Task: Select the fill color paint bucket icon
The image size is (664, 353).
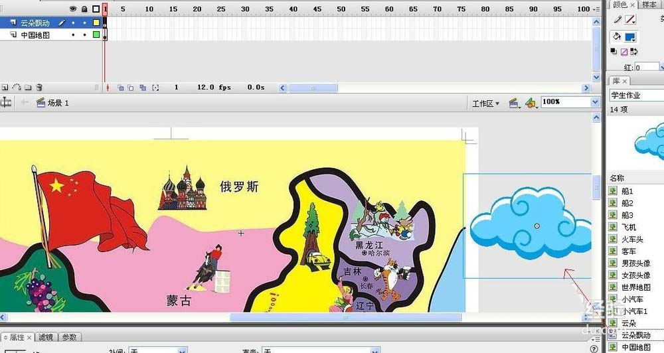Action: click(x=617, y=36)
